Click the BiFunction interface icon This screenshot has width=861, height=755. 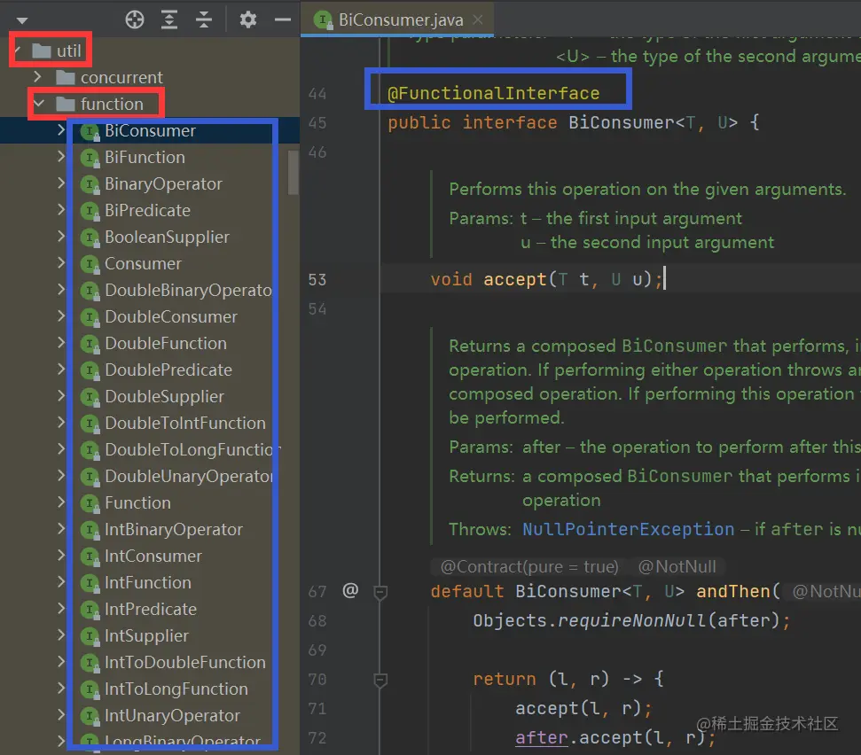point(90,158)
